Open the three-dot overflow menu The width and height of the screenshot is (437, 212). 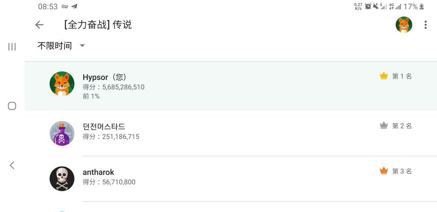point(425,25)
